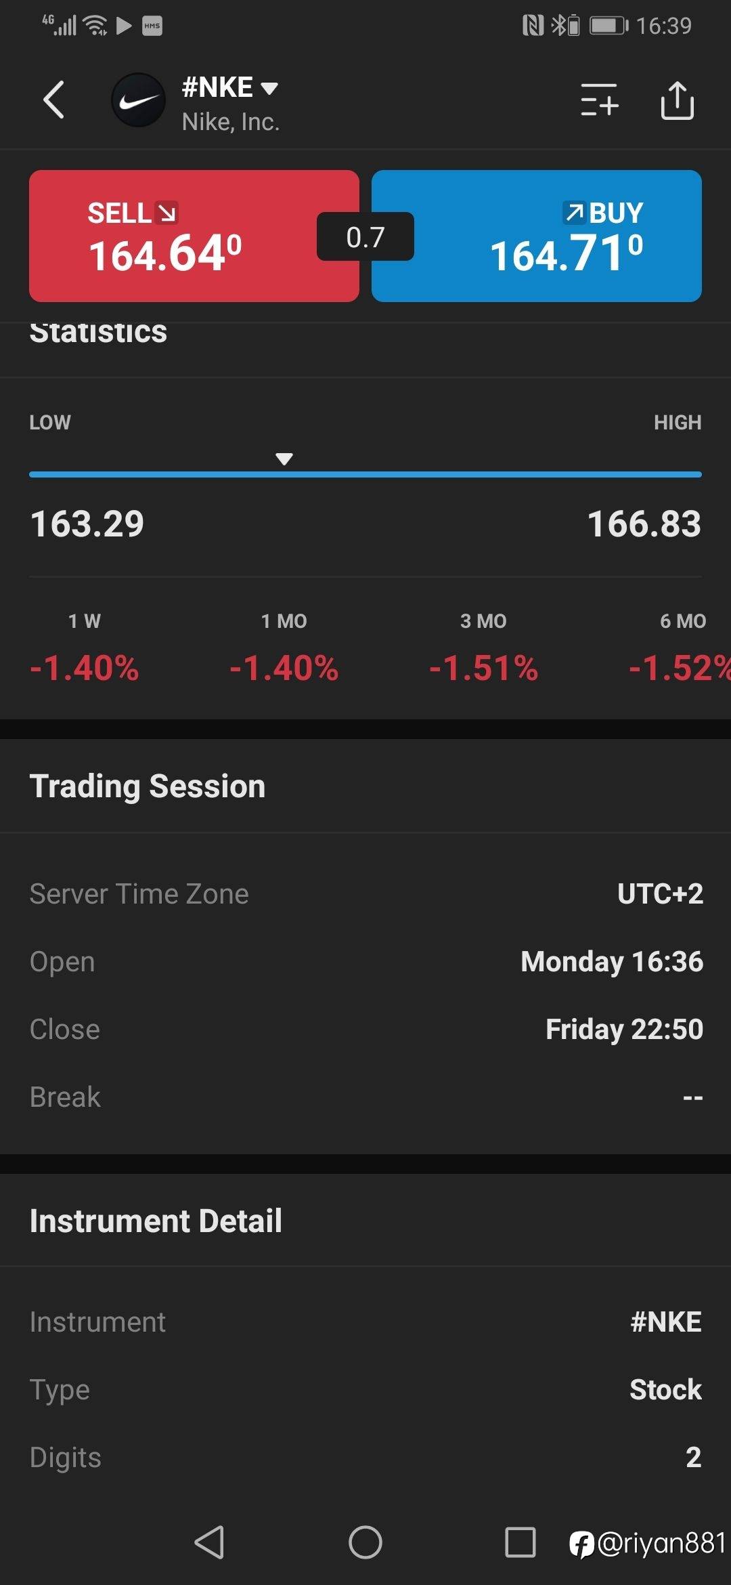Tap the Trading Session heading

(x=148, y=786)
